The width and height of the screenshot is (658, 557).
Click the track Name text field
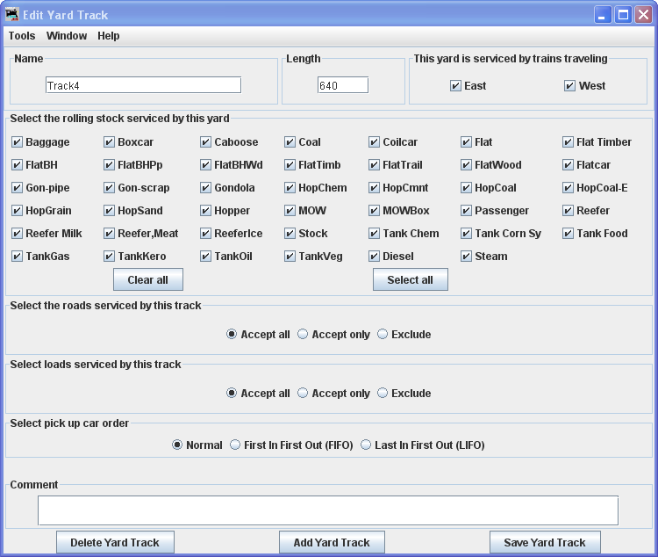pyautogui.click(x=143, y=85)
